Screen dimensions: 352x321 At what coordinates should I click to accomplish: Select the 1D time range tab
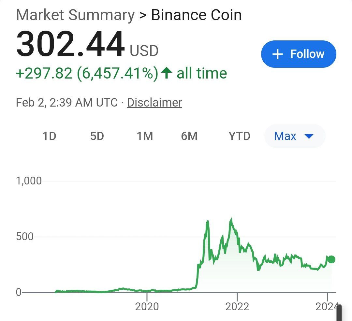50,136
